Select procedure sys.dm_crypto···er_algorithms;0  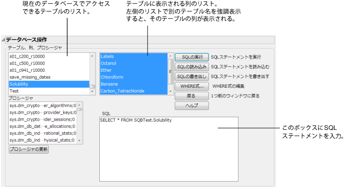43,106
